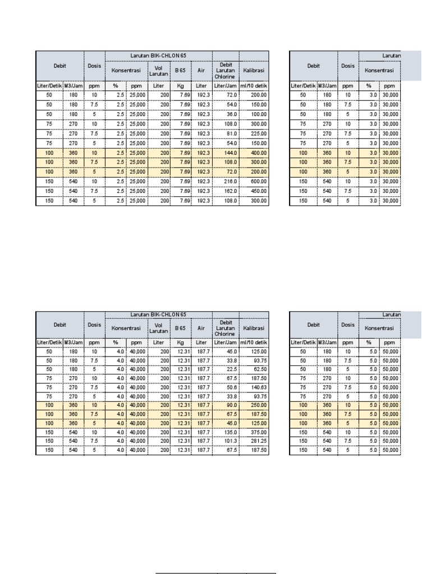Select the Konsentrasi header in bottom-right table

tap(379, 328)
